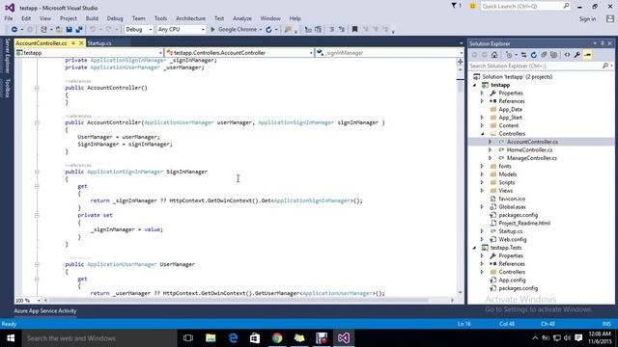Click the Windows Start button
Screen dimensions: 618x347
(11, 338)
